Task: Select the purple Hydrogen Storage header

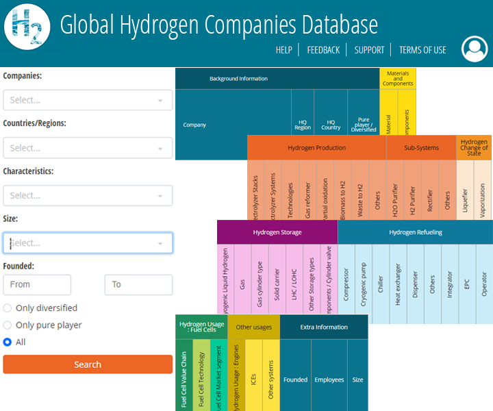Action: (x=277, y=232)
